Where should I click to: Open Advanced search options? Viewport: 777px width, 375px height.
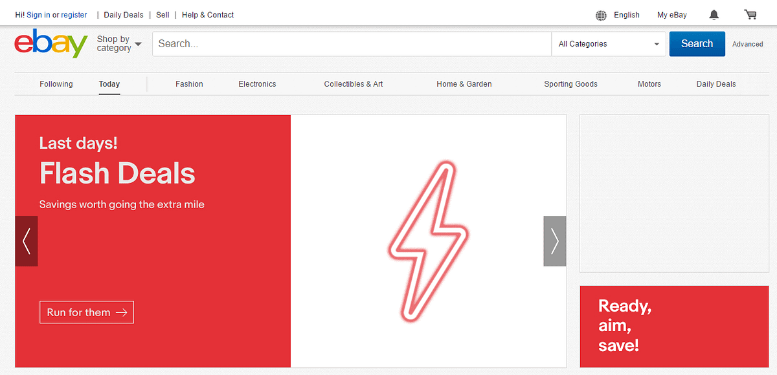(x=747, y=44)
